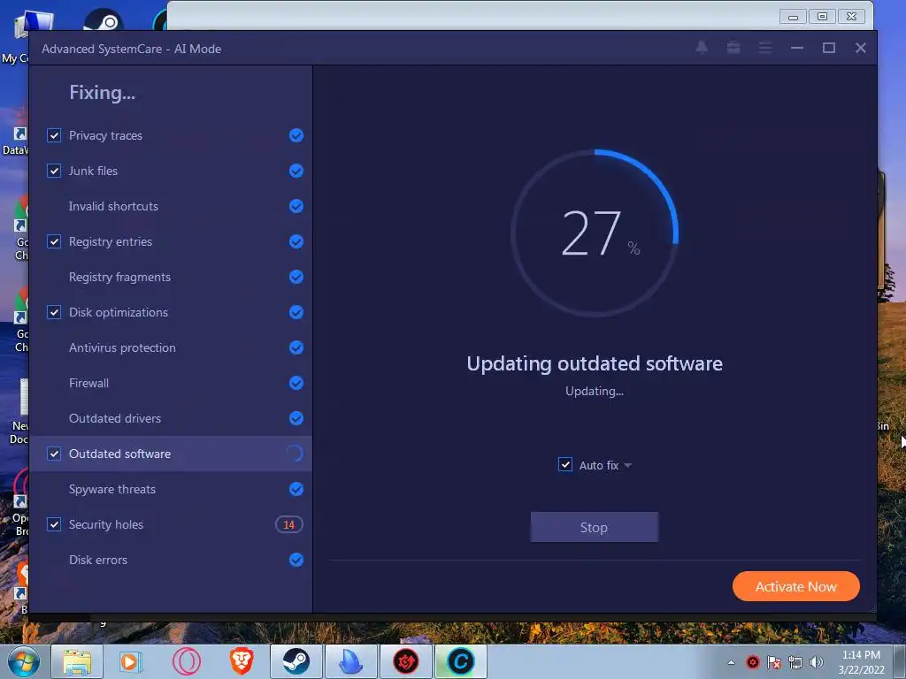This screenshot has width=906, height=679.
Task: Click the red circle tray icon
Action: (x=752, y=662)
